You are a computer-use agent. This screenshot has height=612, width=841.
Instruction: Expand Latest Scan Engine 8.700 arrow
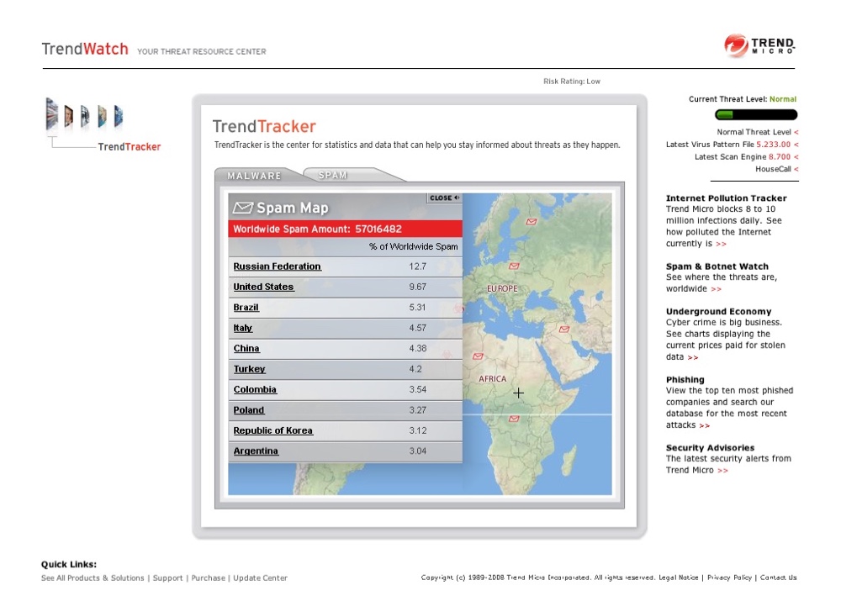pos(796,157)
